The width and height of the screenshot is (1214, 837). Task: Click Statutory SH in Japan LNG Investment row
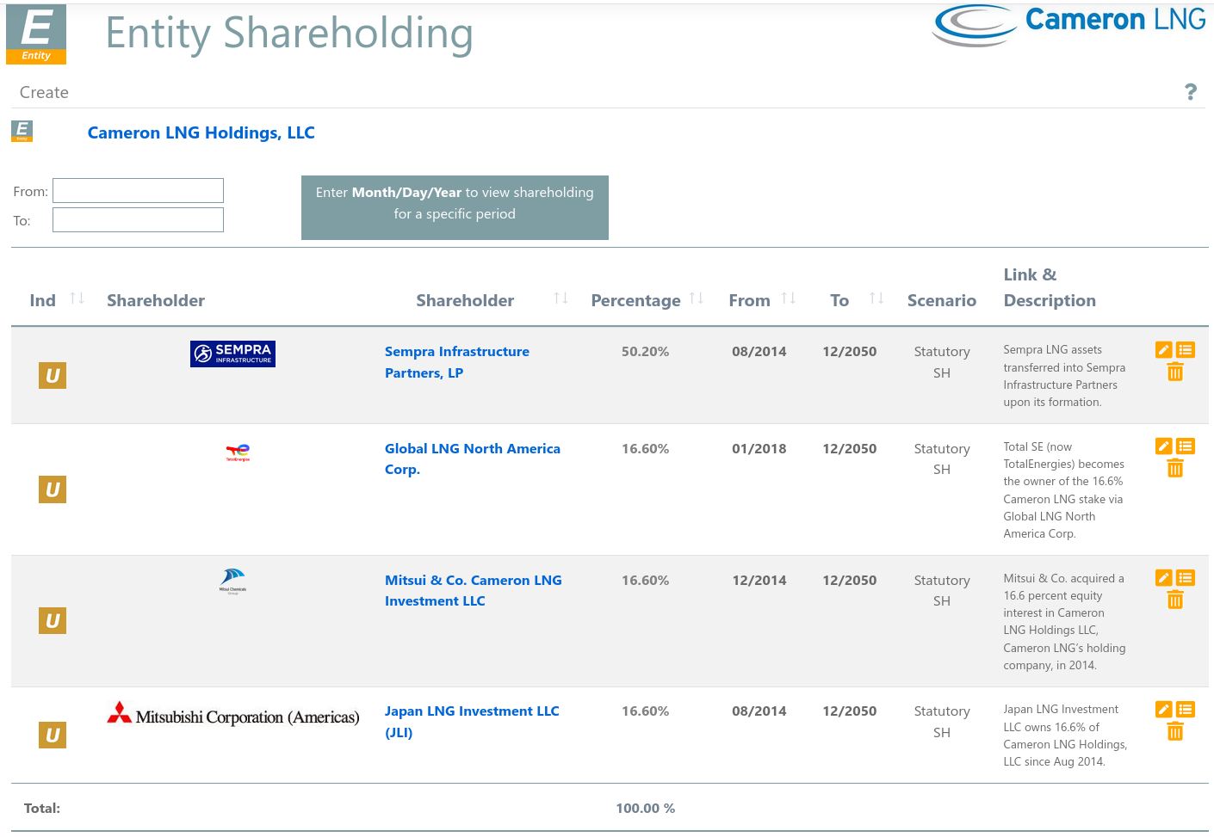click(942, 722)
